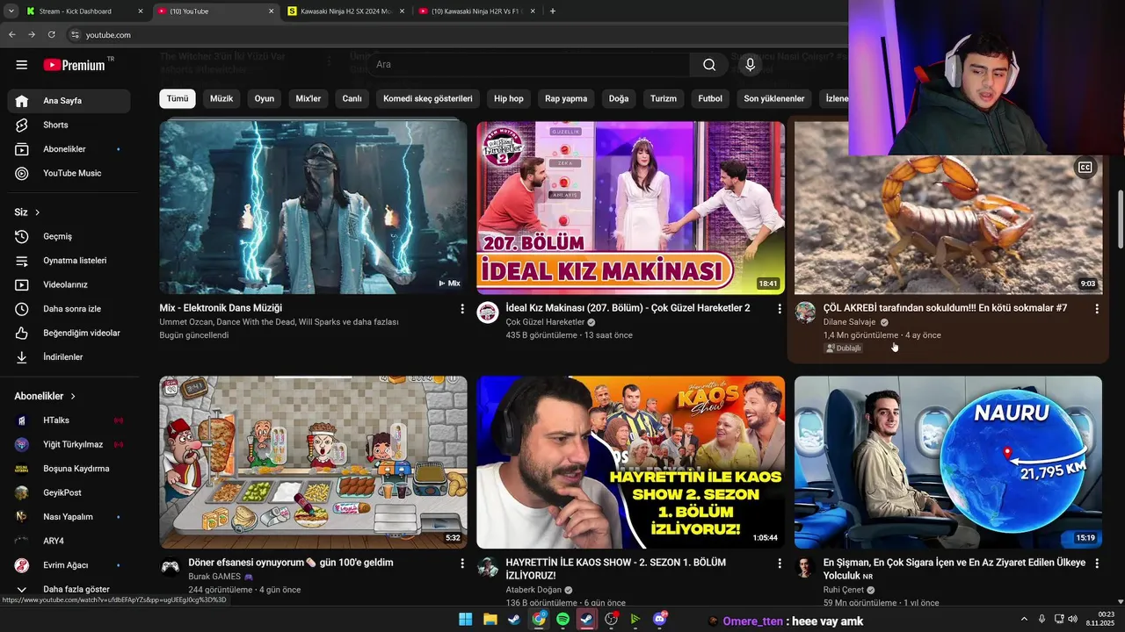
Task: Open more options for İdeal Kız Makinası video
Action: (779, 309)
